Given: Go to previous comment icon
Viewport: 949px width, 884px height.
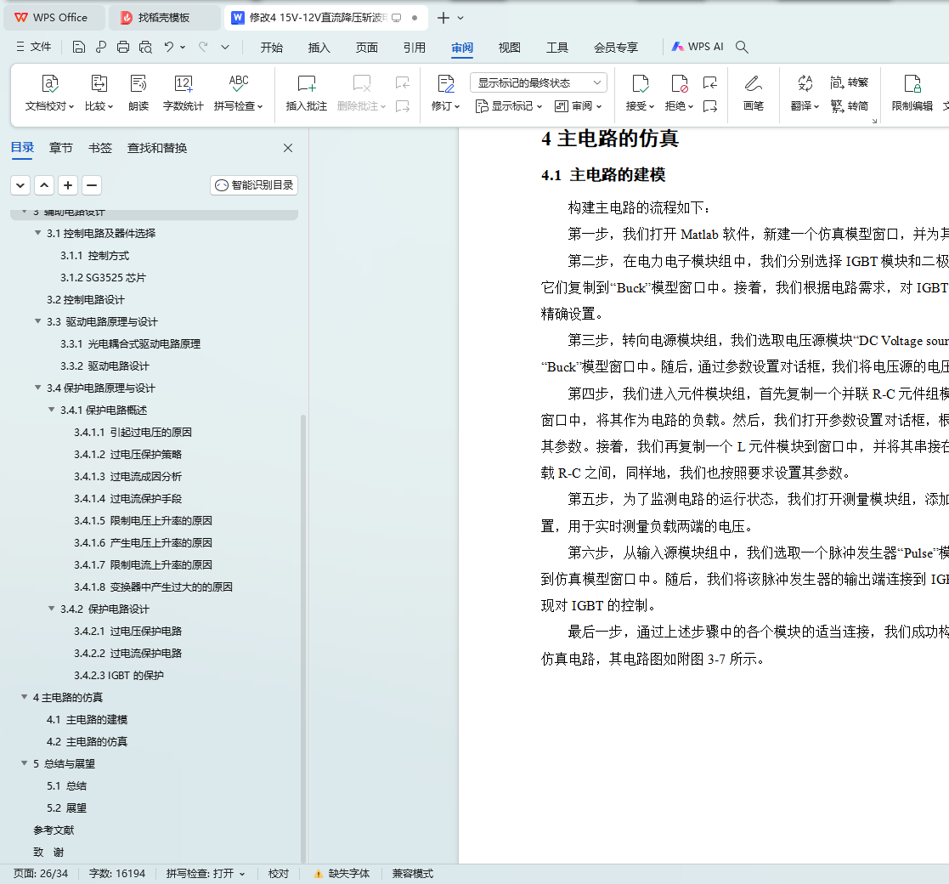Looking at the screenshot, I should click(x=403, y=82).
